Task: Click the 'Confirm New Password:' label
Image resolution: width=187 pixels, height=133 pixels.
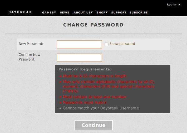Action: coord(29,57)
